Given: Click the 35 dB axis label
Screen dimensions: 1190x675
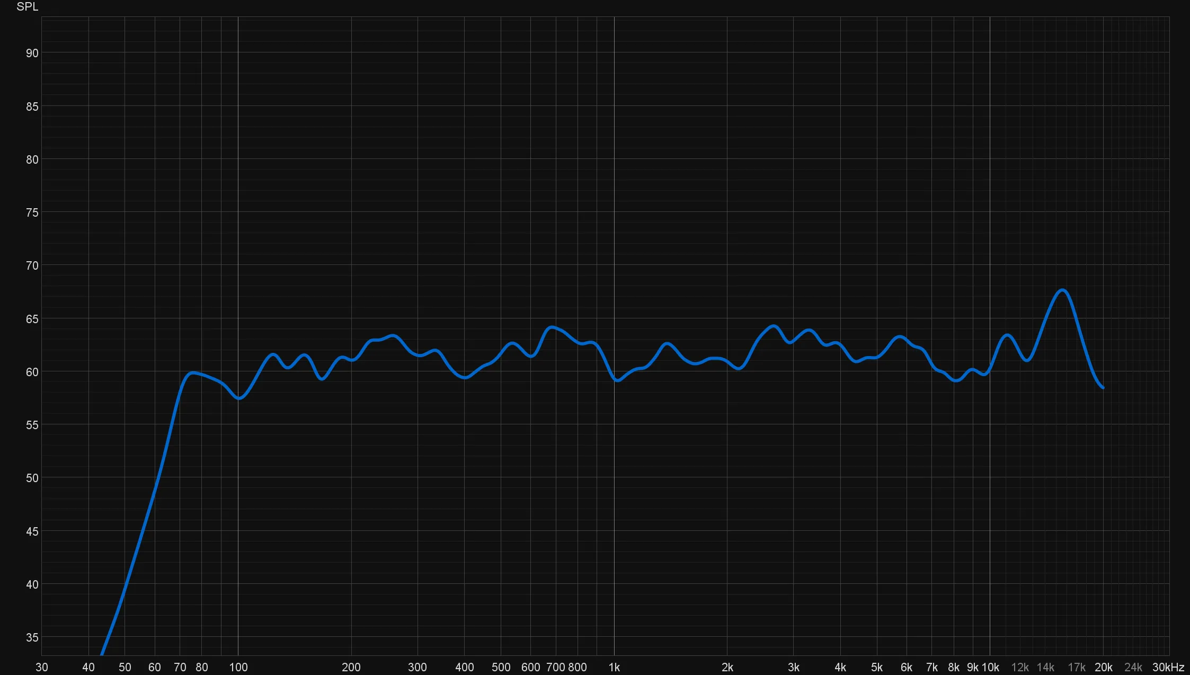Looking at the screenshot, I should click(32, 637).
